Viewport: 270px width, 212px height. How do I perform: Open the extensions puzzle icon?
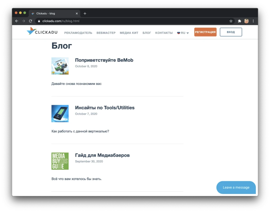click(239, 21)
